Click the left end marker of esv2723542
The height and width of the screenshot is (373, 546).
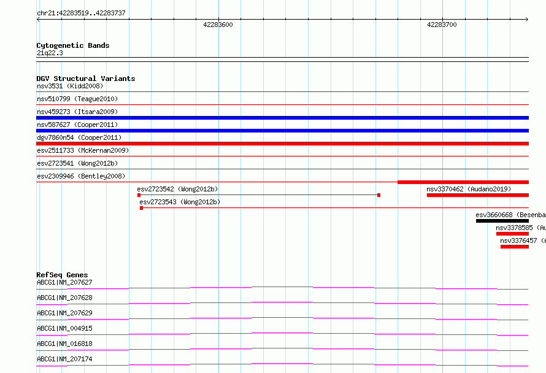tap(139, 195)
